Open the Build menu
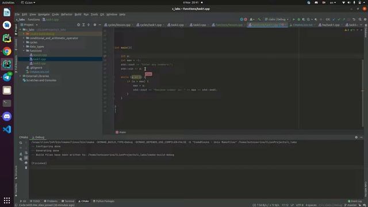 [78, 14]
